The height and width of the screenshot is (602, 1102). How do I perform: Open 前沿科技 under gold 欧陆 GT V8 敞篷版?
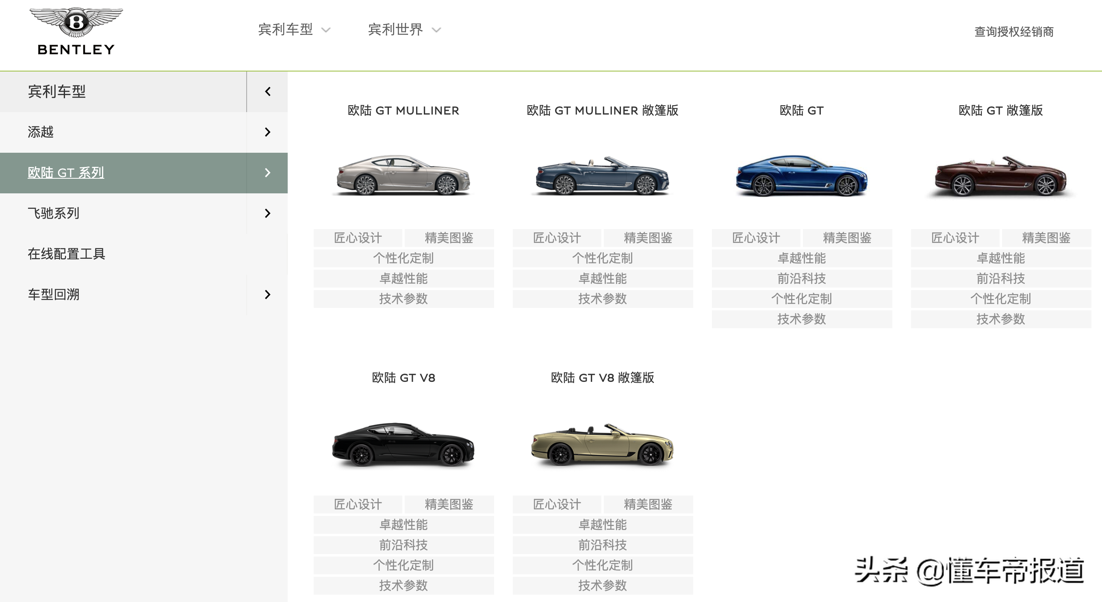pyautogui.click(x=602, y=545)
